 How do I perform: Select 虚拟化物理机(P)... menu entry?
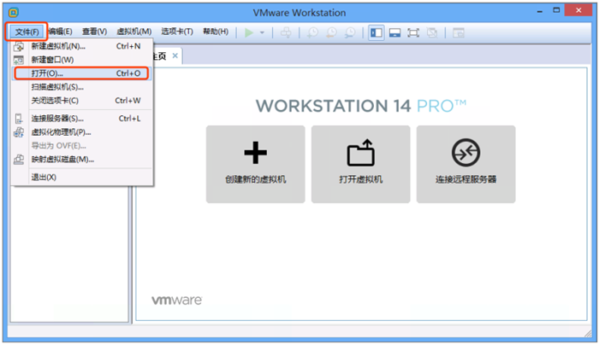pos(61,132)
